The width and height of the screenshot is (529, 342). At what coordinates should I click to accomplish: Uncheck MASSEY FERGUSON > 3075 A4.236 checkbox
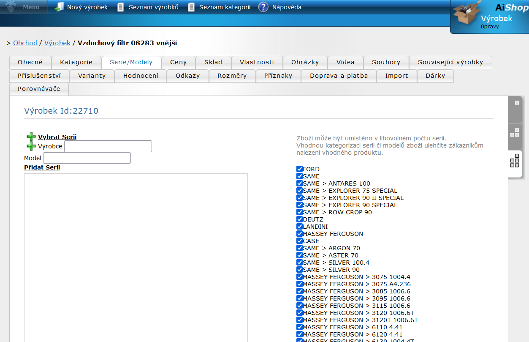[299, 284]
